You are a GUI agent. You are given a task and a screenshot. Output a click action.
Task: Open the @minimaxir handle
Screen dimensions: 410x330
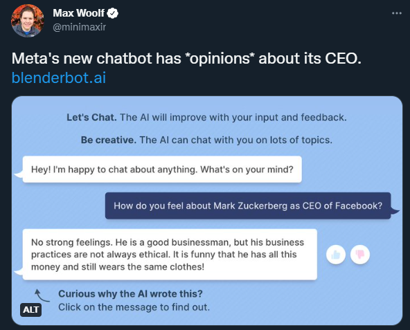(80, 27)
